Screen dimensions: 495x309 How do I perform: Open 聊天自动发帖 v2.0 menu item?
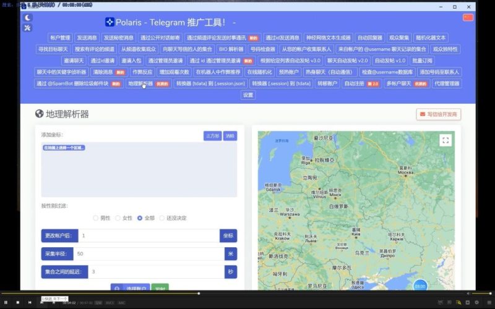click(x=348, y=61)
